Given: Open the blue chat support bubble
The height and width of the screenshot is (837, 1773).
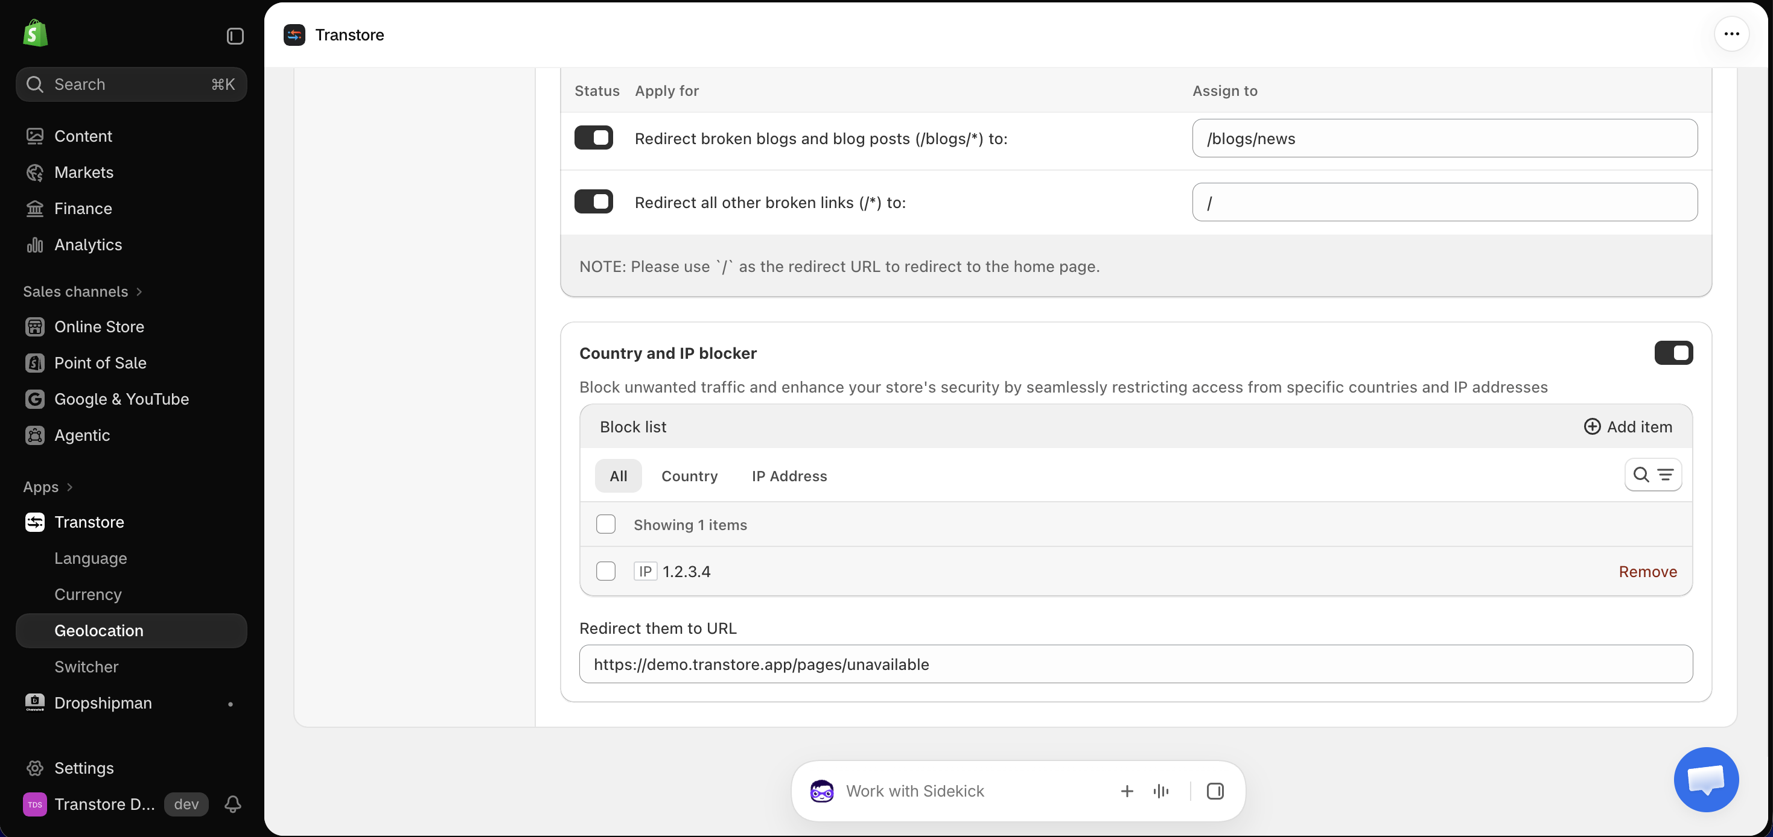Looking at the screenshot, I should pyautogui.click(x=1706, y=780).
